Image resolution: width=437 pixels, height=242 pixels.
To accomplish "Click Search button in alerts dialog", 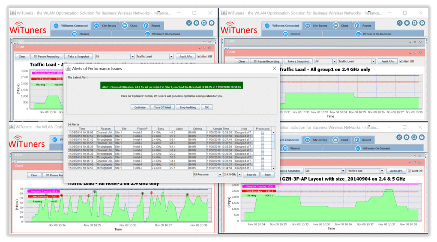I will (x=251, y=175).
